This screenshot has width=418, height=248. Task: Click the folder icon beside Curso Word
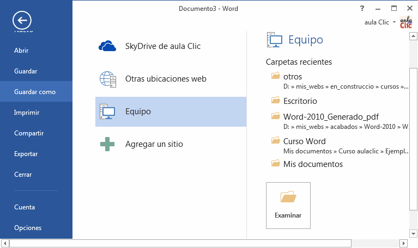point(276,140)
